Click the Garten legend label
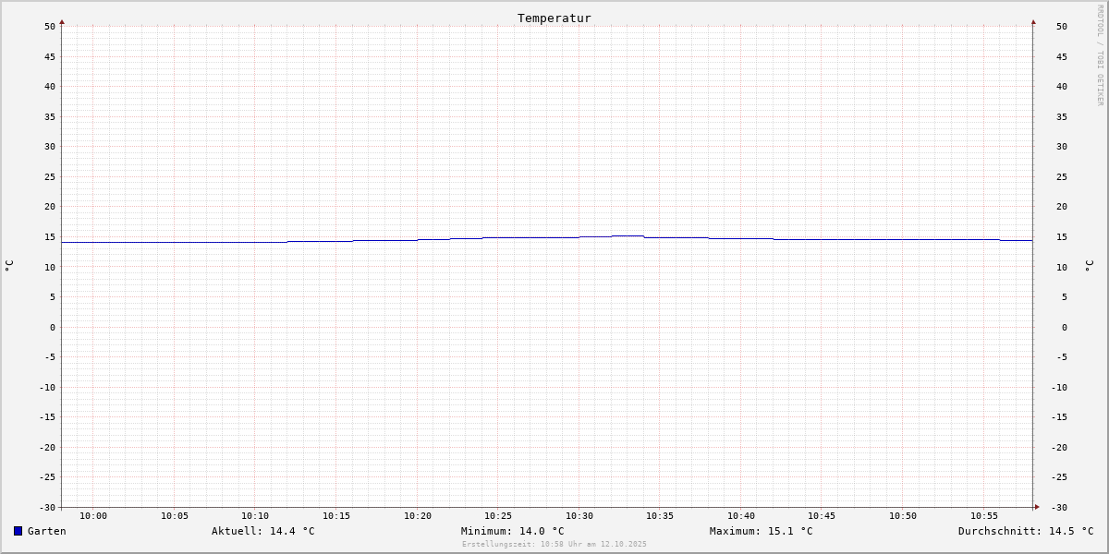 coord(46,531)
